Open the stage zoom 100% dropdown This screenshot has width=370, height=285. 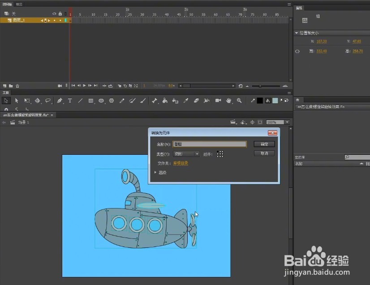287,122
